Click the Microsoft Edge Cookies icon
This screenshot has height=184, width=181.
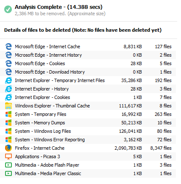[x=8, y=63]
